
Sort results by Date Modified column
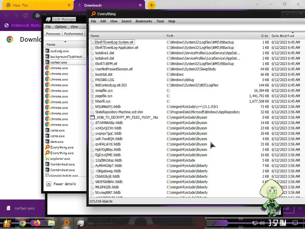(287, 36)
